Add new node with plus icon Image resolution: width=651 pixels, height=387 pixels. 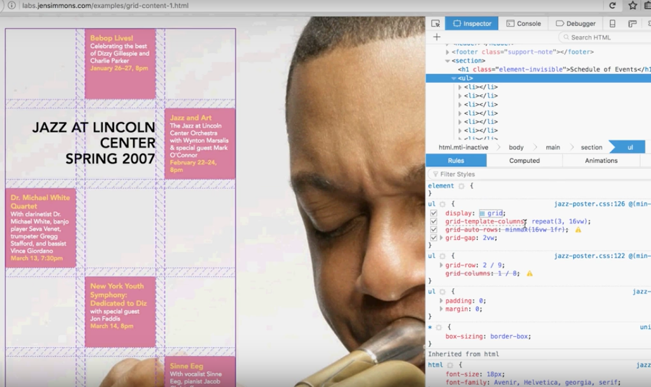[x=436, y=37]
